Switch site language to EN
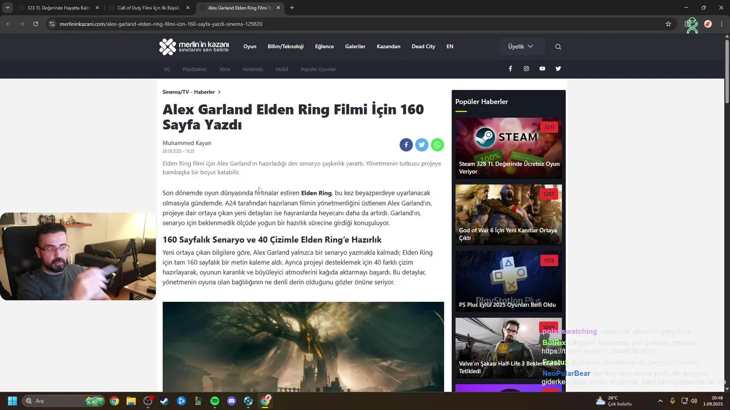 [x=450, y=47]
